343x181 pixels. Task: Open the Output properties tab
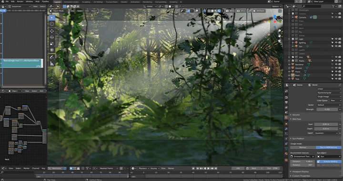coord(286,102)
